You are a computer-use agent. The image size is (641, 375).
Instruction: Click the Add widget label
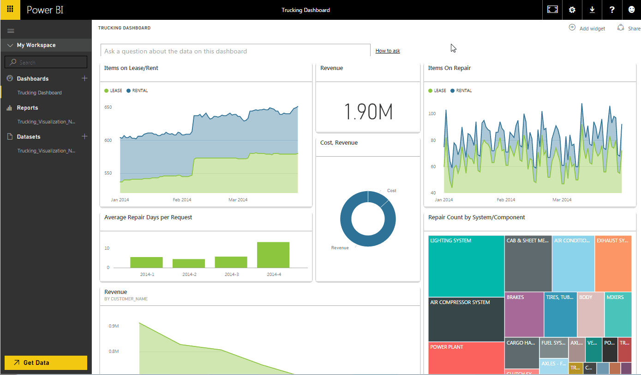tap(592, 29)
